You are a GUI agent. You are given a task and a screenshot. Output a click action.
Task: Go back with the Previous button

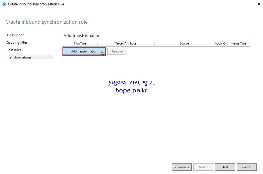pyautogui.click(x=182, y=167)
